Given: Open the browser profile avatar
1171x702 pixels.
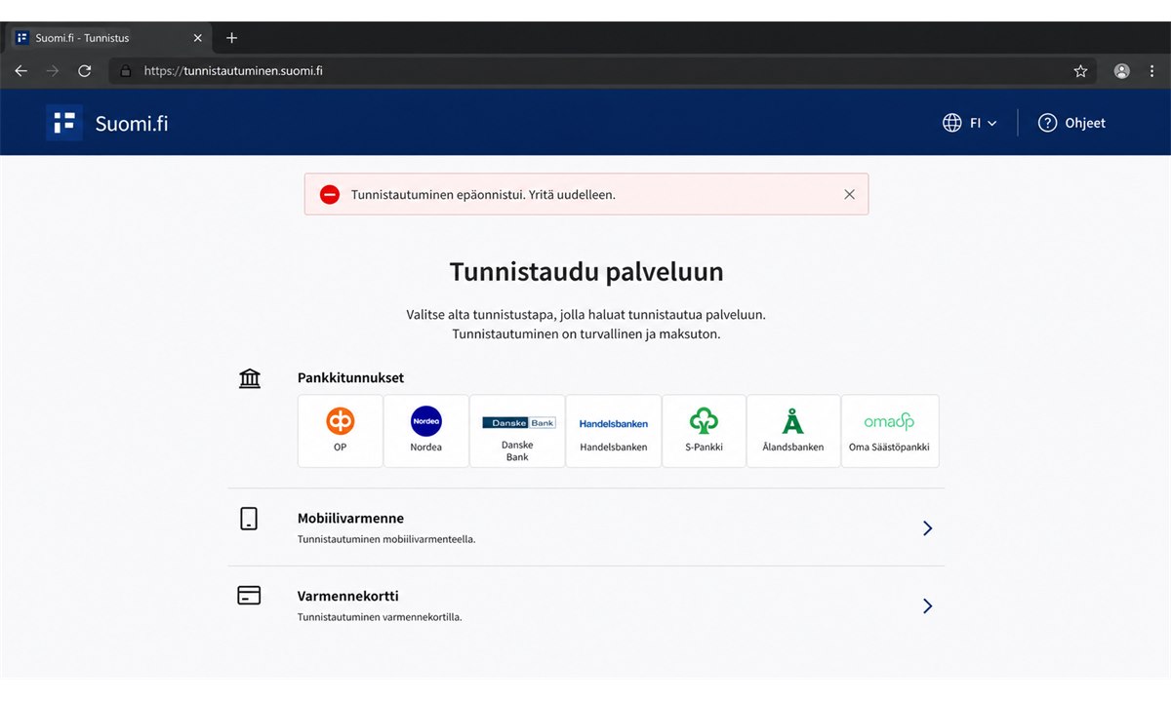Looking at the screenshot, I should pos(1122,71).
